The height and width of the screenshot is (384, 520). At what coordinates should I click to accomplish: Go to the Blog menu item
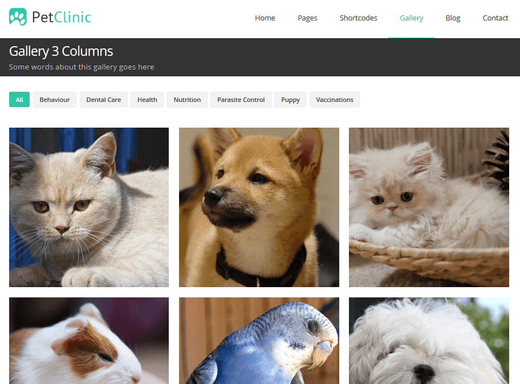pos(453,18)
